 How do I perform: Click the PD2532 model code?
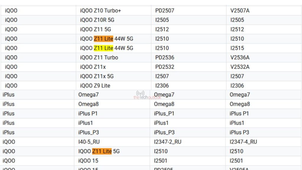165,67
